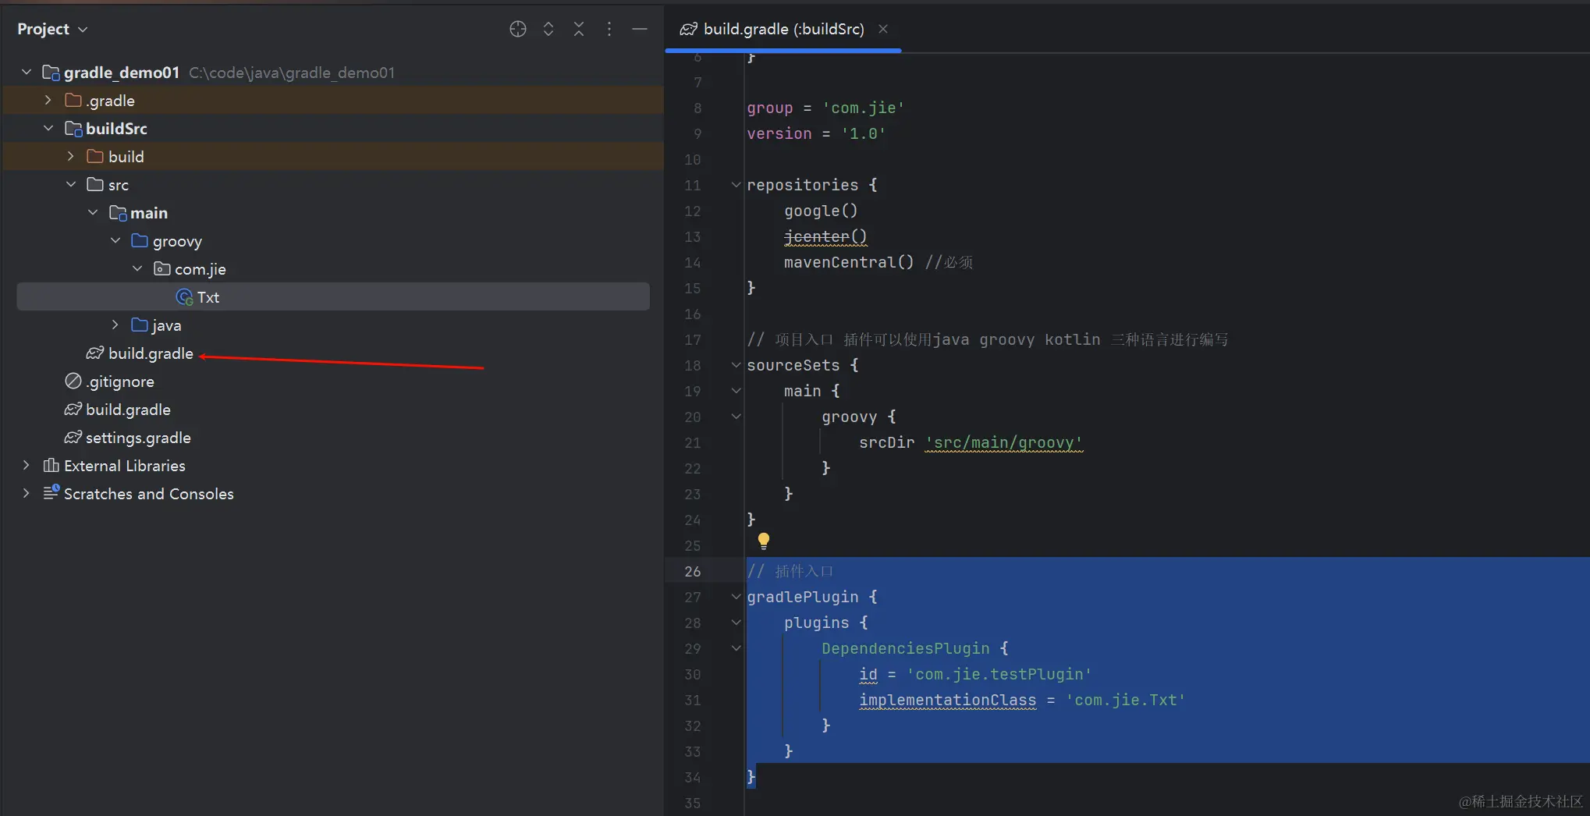Expand the .gradle folder
1590x816 pixels.
48,100
